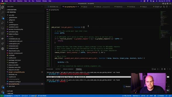Open the Extensions view
Viewport: 172px width, 97px height.
[x=2, y=33]
